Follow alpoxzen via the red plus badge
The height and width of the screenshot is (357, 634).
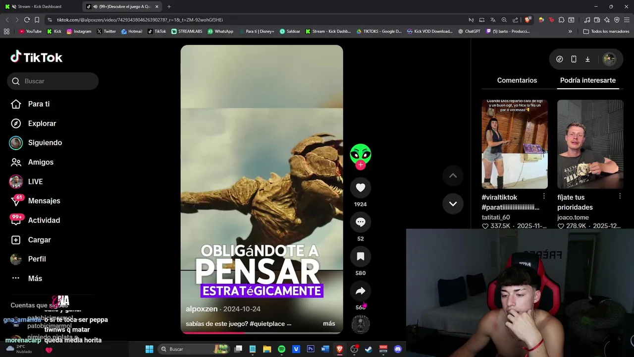361,165
